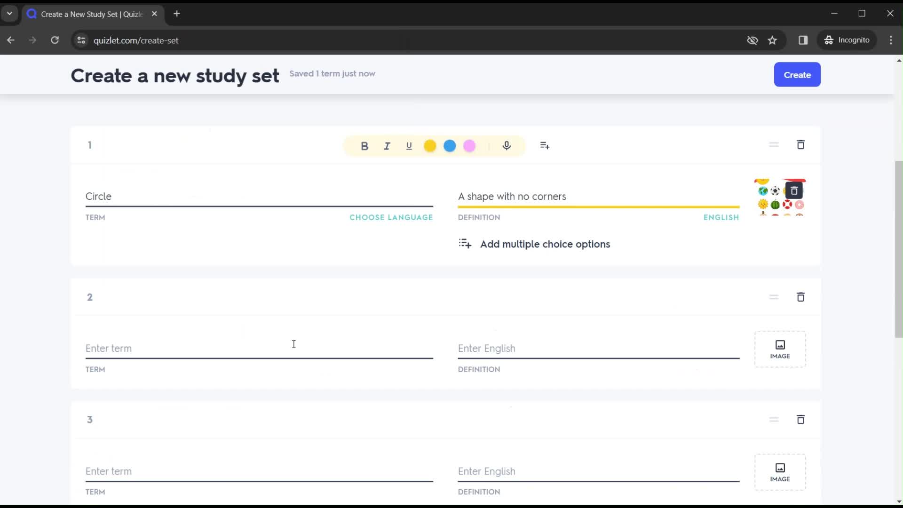Select the blue color highlight swatch
The height and width of the screenshot is (508, 903).
[x=450, y=145]
